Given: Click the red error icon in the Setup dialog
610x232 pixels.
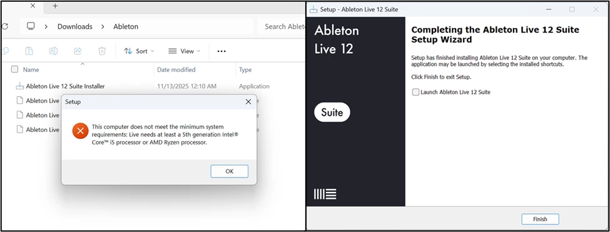Looking at the screenshot, I should pyautogui.click(x=80, y=131).
